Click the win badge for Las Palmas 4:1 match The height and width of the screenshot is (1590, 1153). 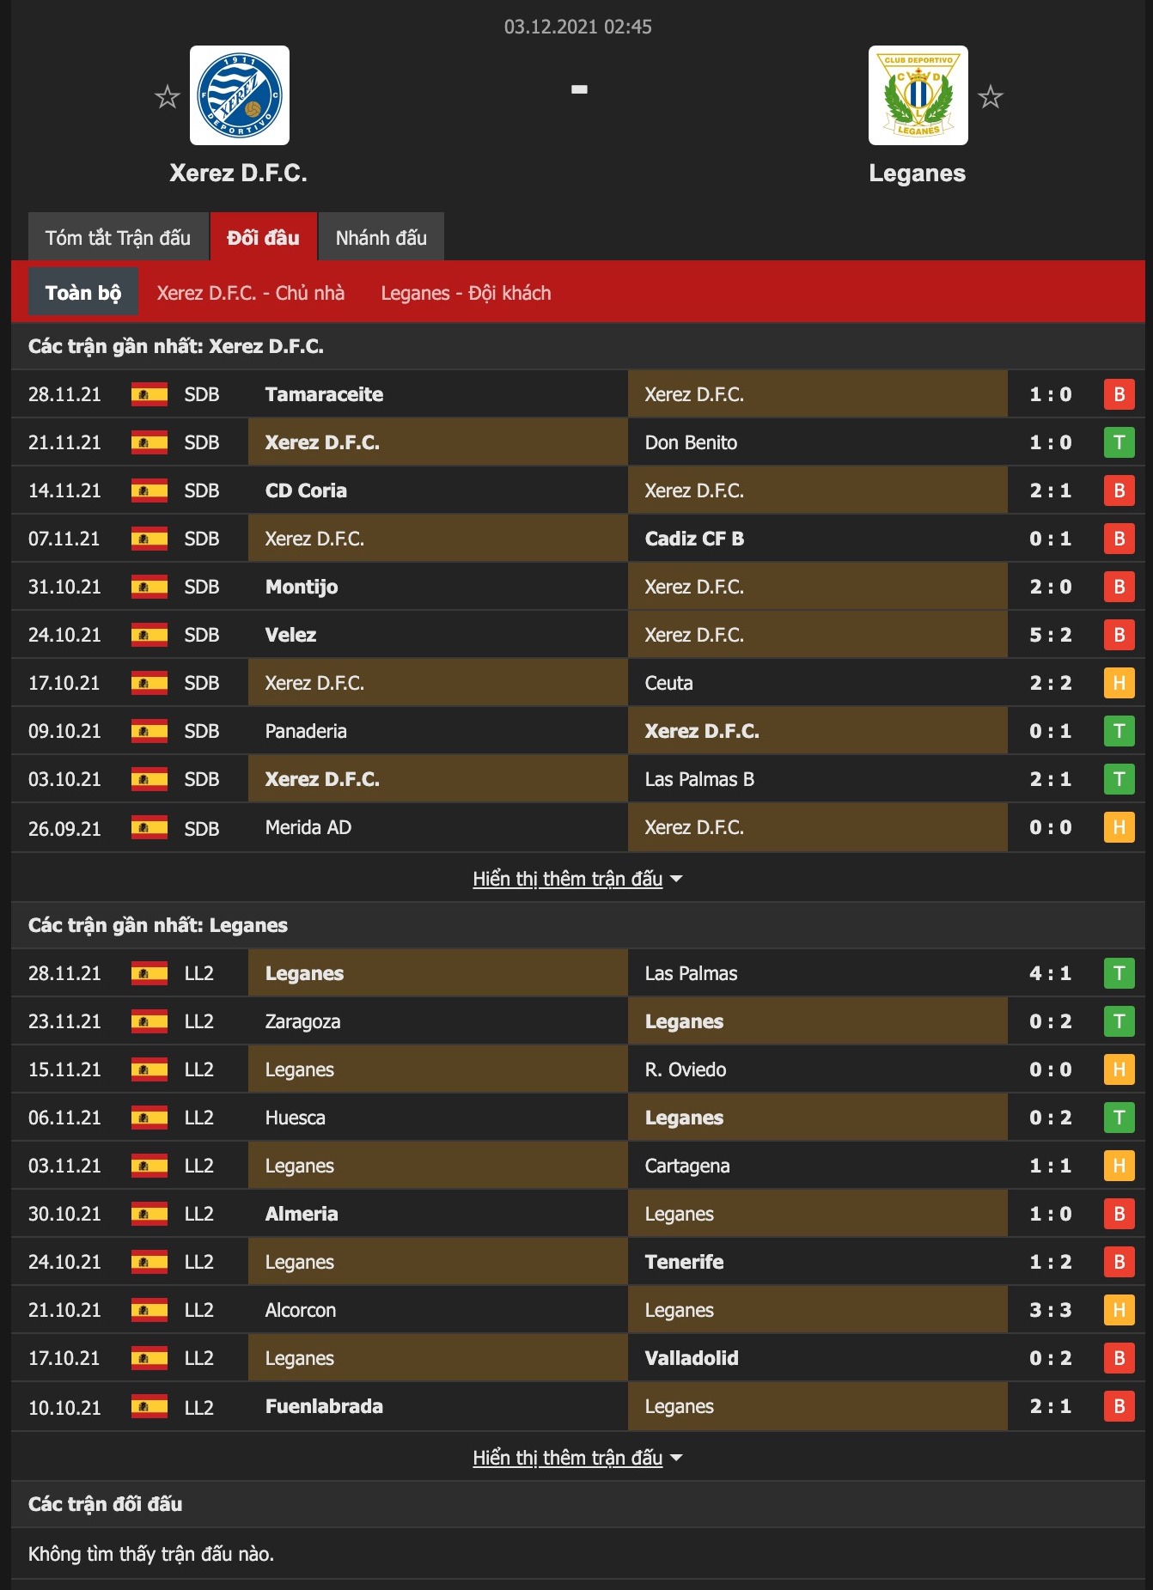(x=1119, y=973)
